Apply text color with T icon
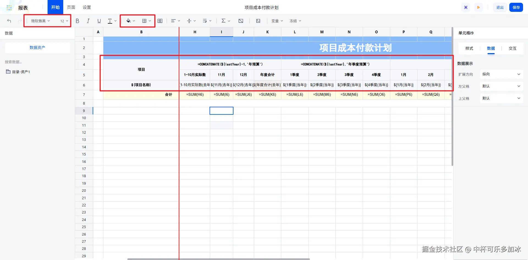528x260 pixels. (110, 21)
